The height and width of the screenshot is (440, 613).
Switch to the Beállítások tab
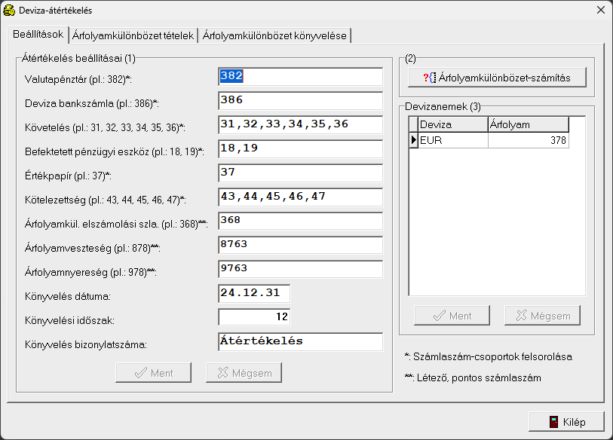[x=38, y=35]
